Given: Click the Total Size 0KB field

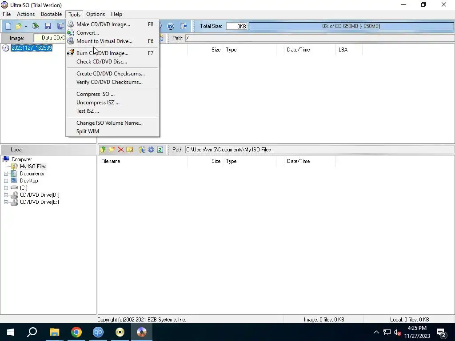Looking at the screenshot, I should (236, 26).
